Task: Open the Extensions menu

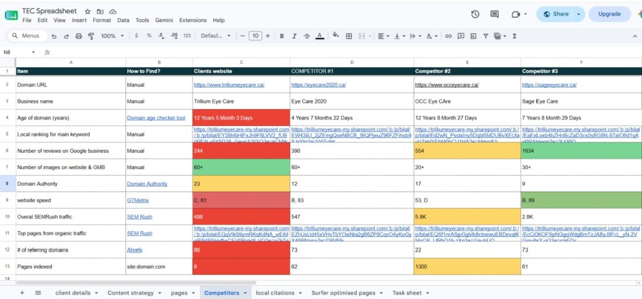Action: click(x=193, y=20)
